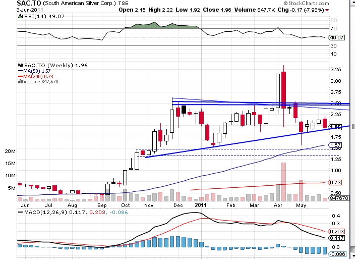The image size is (355, 259).
Task: Click the 49.07 RSI value tag on axis
Action: (337, 38)
